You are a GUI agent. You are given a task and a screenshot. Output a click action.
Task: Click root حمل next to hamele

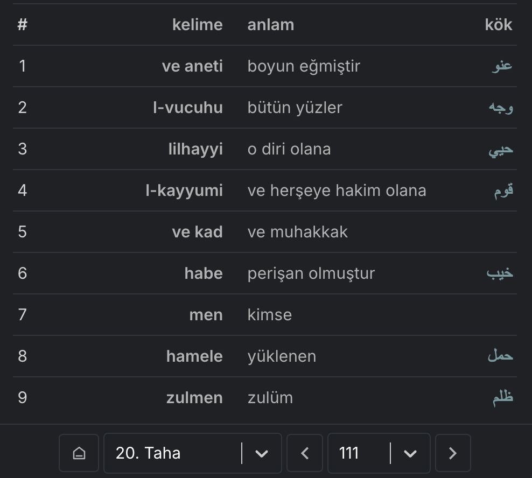(x=500, y=356)
